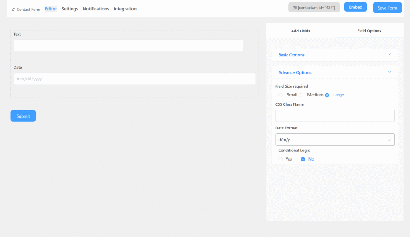
Task: Open the Settings menu item
Action: pos(70,9)
